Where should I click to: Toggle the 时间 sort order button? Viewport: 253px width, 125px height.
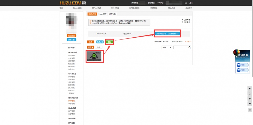(x=91, y=47)
